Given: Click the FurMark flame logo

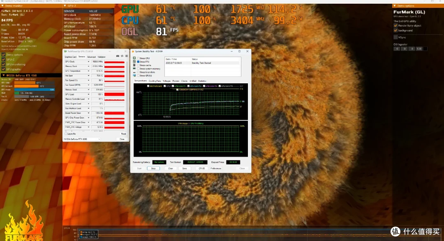Looking at the screenshot, I should tap(24, 221).
